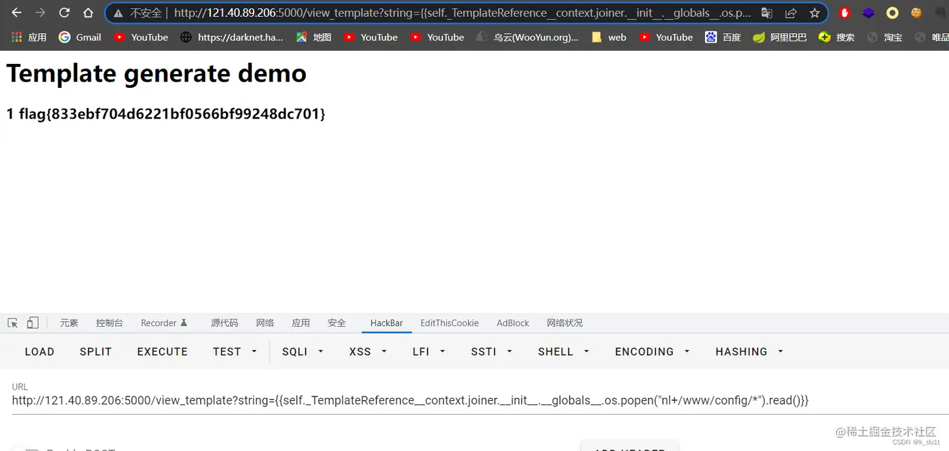Switch to the 控制台 DevTools tab
949x451 pixels.
(x=109, y=323)
